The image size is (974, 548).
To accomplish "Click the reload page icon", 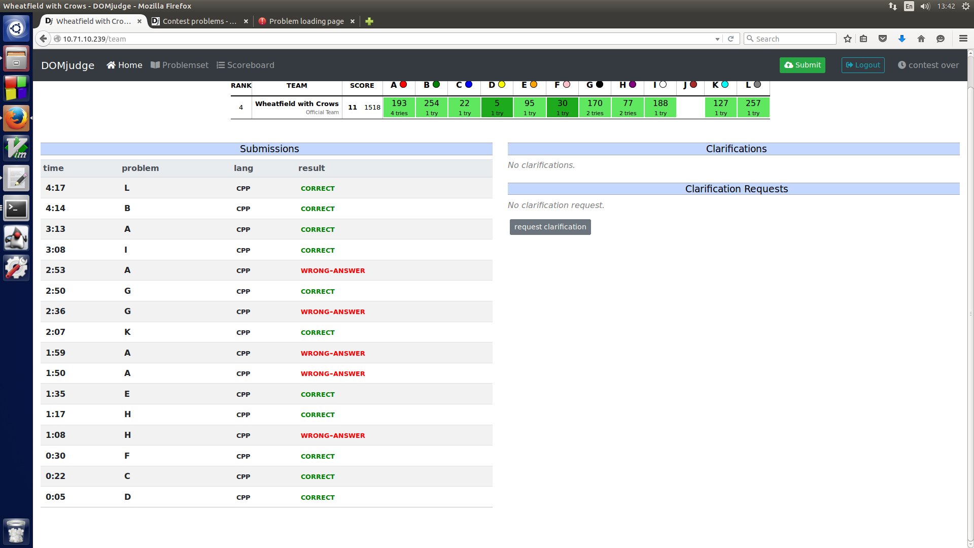I will 730,39.
